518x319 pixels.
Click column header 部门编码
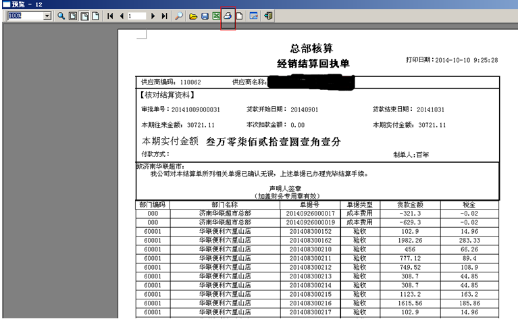153,204
